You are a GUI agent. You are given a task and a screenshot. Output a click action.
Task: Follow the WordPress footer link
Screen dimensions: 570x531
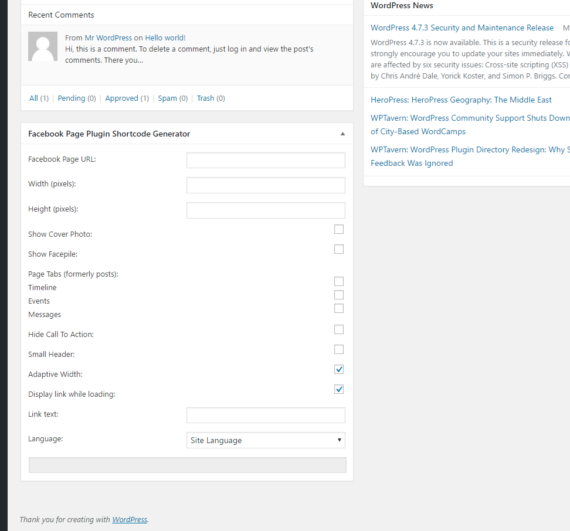(x=130, y=520)
